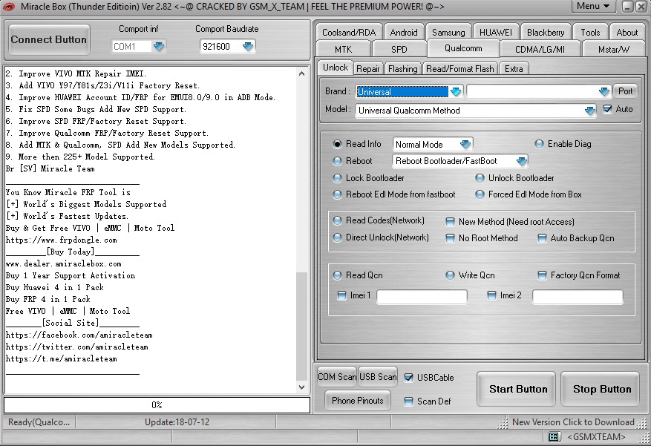Click the Imei 2 input field
Image resolution: width=651 pixels, height=446 pixels.
pos(578,297)
